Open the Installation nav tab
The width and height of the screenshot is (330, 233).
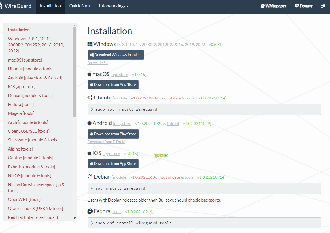coord(50,6)
